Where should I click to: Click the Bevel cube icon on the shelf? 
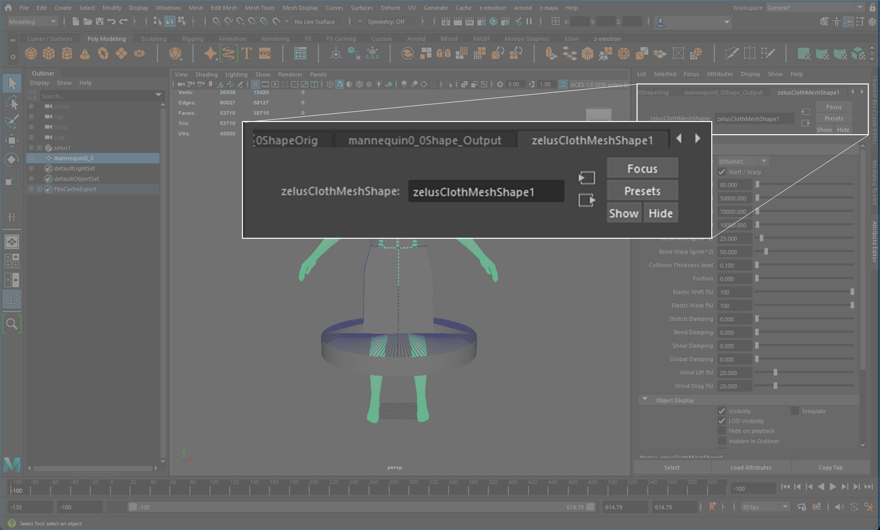(588, 53)
